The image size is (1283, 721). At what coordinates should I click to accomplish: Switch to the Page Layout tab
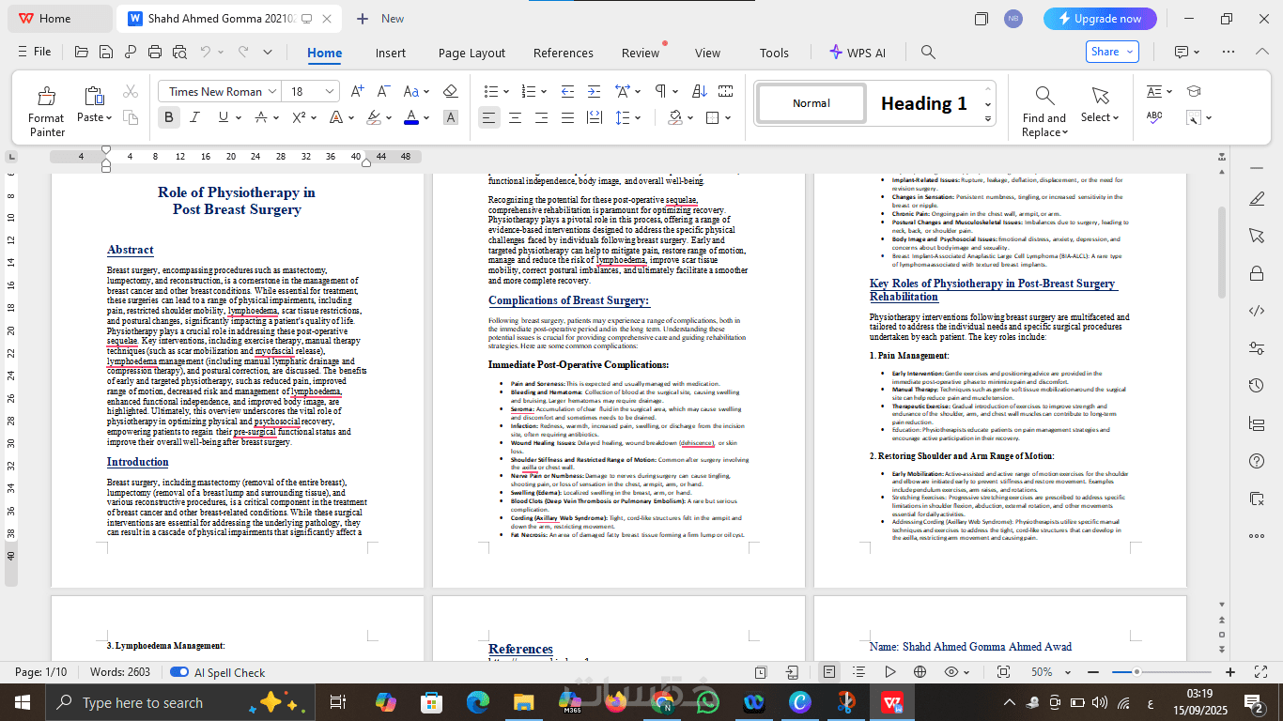coord(471,53)
